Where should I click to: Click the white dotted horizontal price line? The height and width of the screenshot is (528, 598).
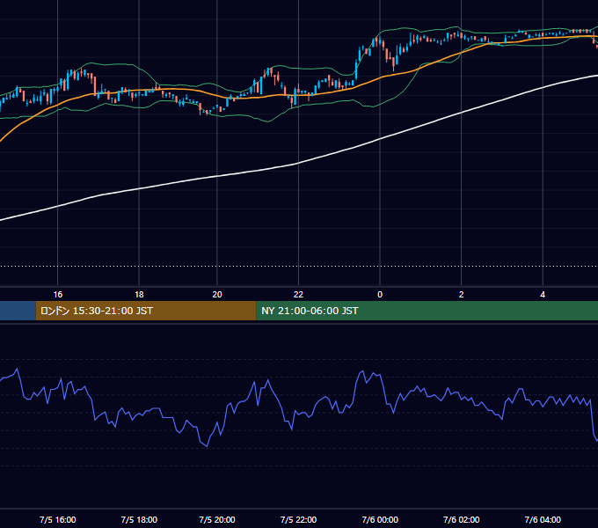coord(299,267)
